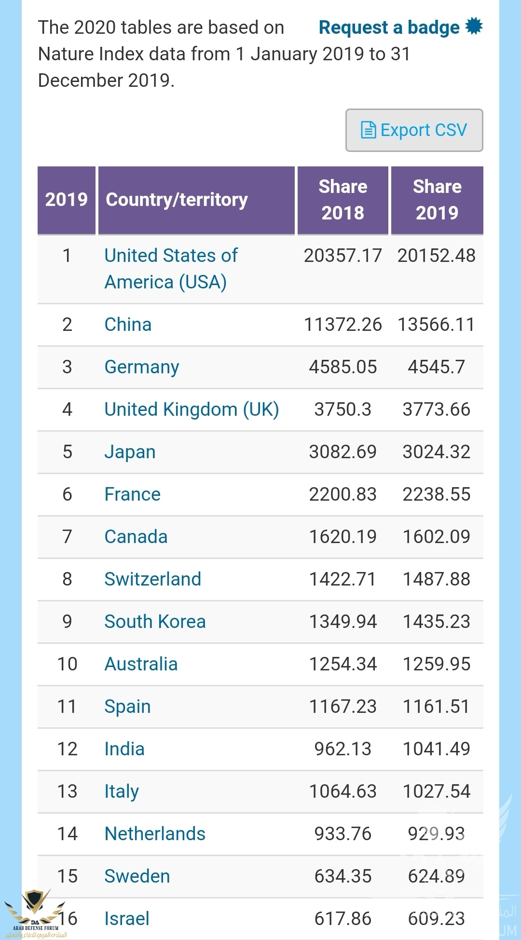Image resolution: width=521 pixels, height=940 pixels.
Task: Click the badge star icon
Action: 474,27
